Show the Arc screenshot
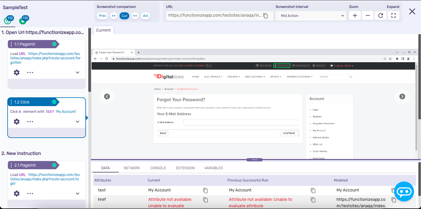The height and width of the screenshot is (209, 421). pos(146,16)
